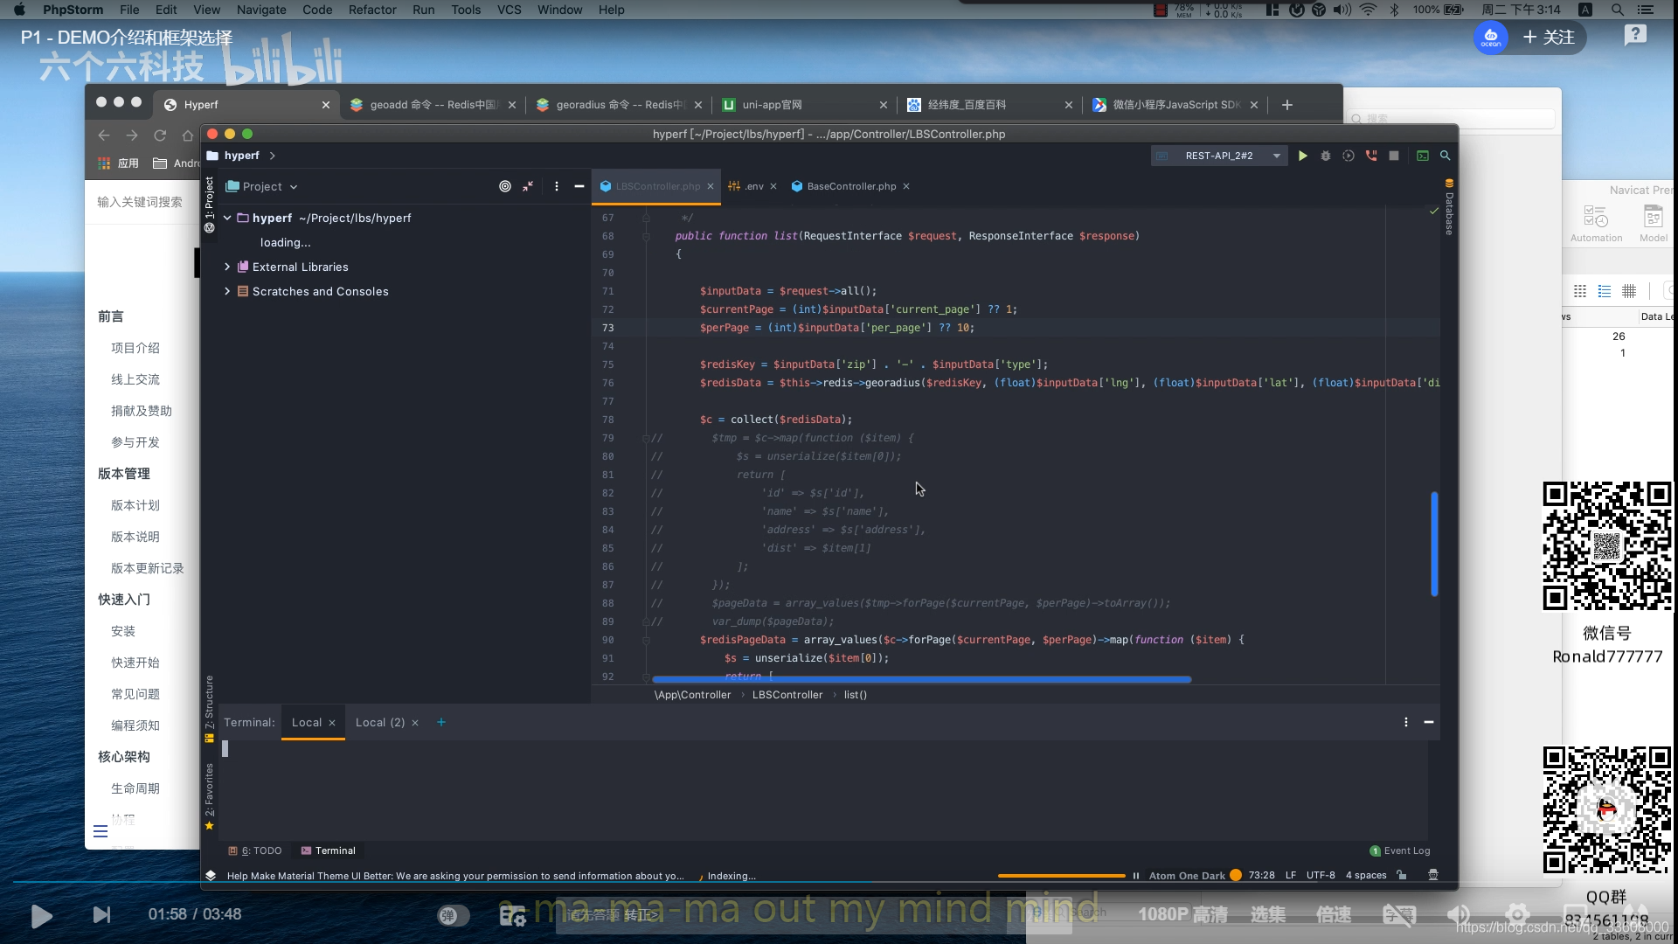The image size is (1678, 944).
Task: Toggle the danmaku switch in video player
Action: coord(453,915)
